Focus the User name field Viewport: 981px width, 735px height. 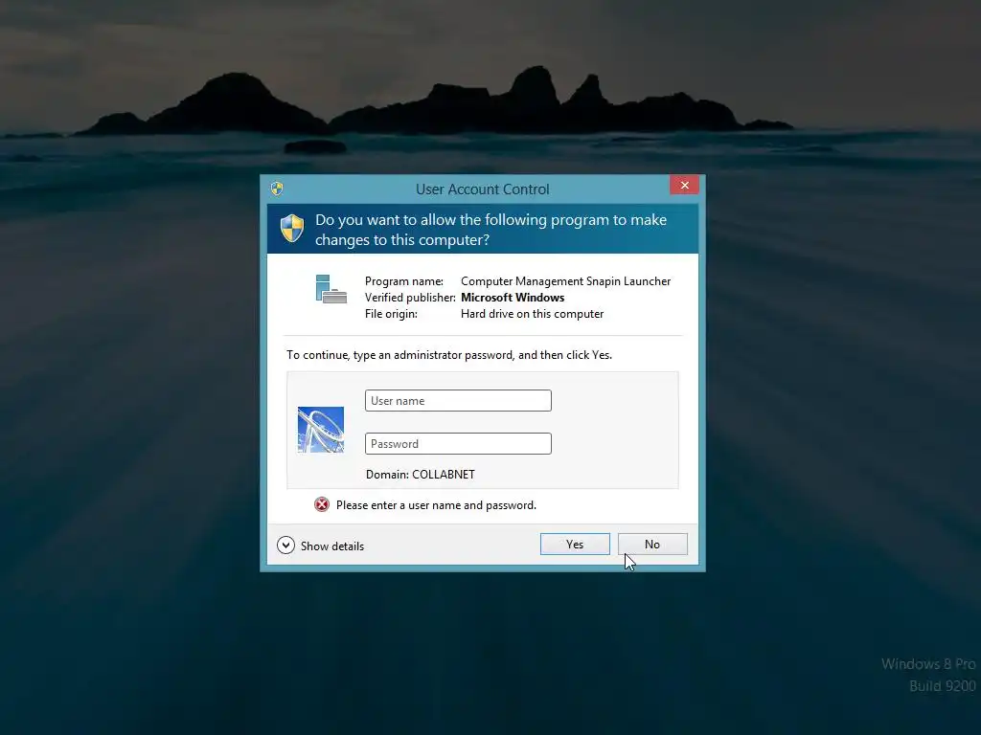point(458,401)
